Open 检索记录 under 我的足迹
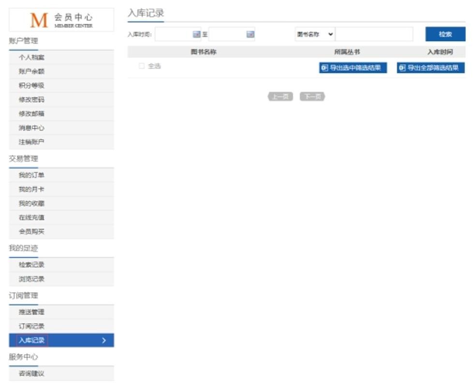The image size is (476, 387). [32, 265]
